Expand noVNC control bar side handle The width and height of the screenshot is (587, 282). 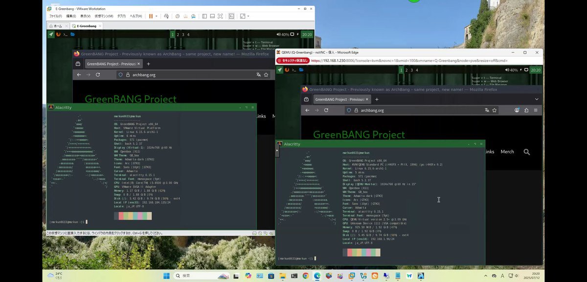click(x=277, y=150)
